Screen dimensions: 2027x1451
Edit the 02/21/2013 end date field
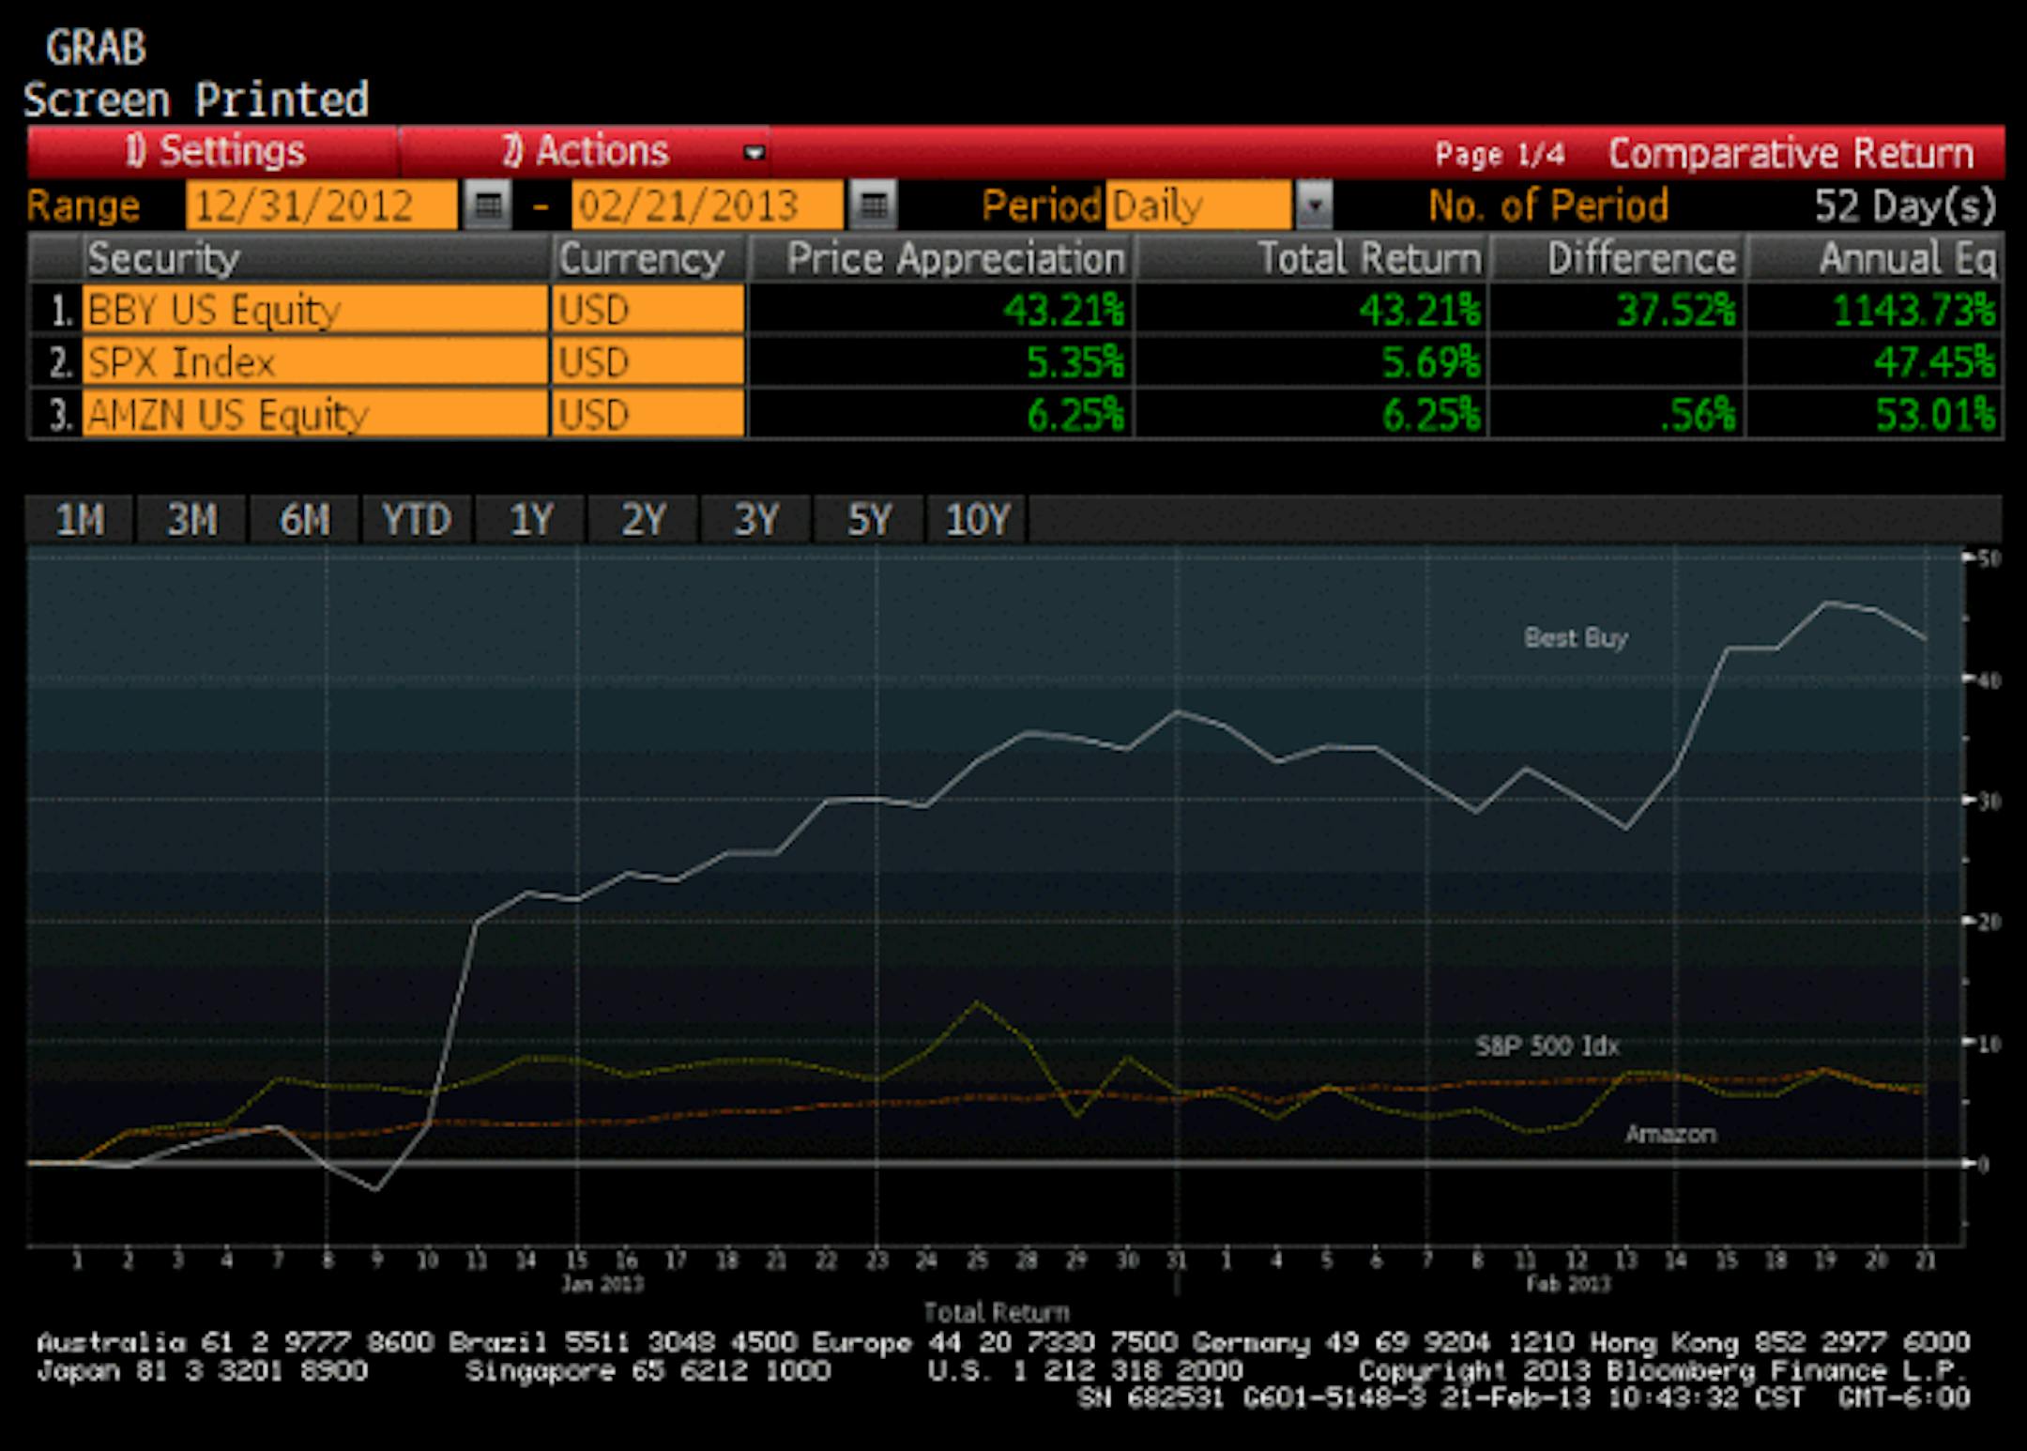point(706,206)
